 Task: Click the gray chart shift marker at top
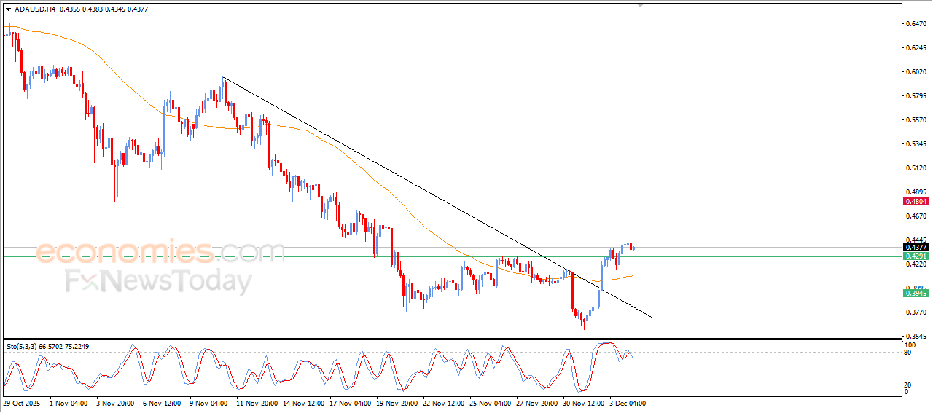point(640,5)
